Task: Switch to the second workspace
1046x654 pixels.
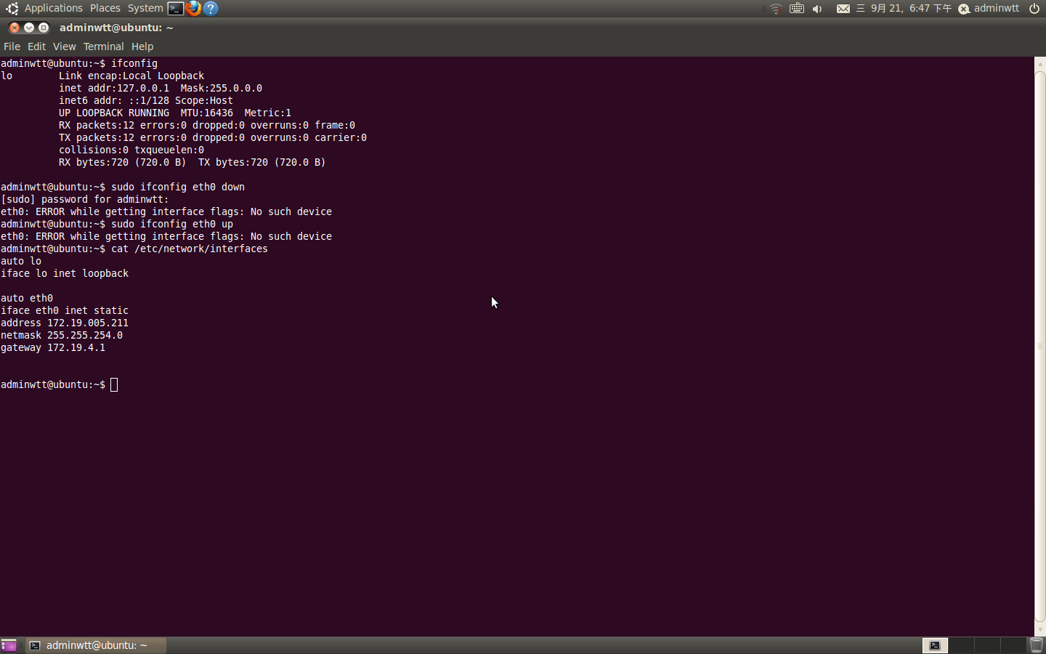Action: (961, 645)
